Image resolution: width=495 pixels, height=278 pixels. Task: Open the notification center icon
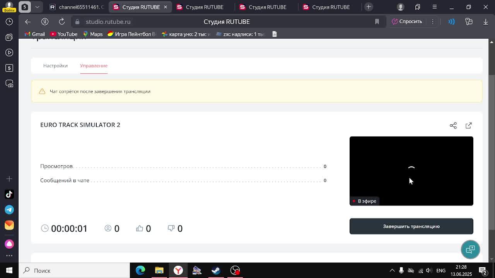pos(483,270)
